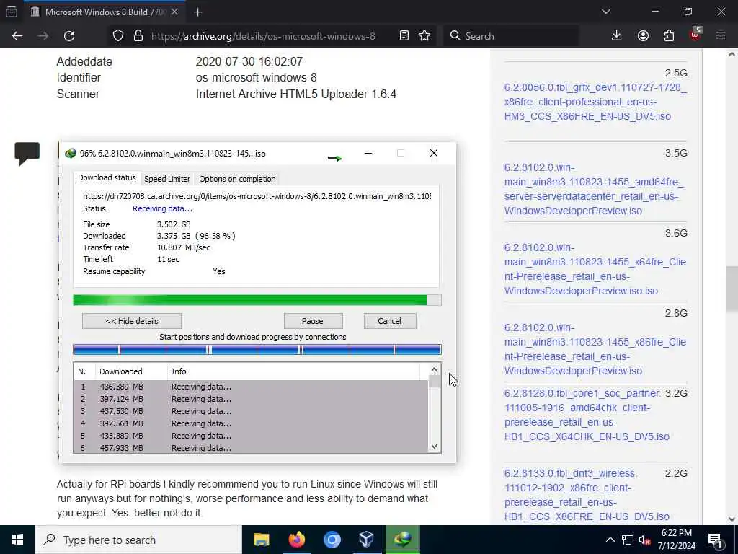Viewport: 738px width, 554px height.
Task: Select connection row 4 with 392.561 MB
Action: pyautogui.click(x=250, y=423)
